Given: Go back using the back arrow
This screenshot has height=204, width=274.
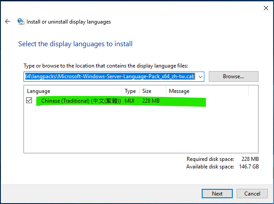Looking at the screenshot, I should coord(8,21).
